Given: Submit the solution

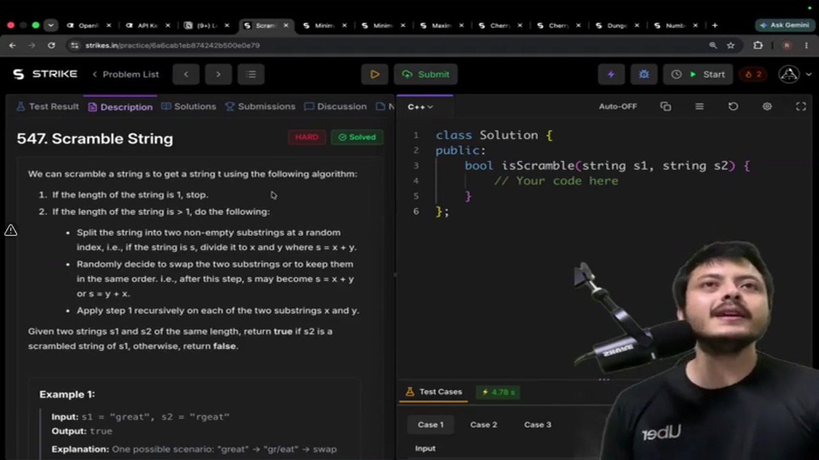Looking at the screenshot, I should click(x=426, y=74).
